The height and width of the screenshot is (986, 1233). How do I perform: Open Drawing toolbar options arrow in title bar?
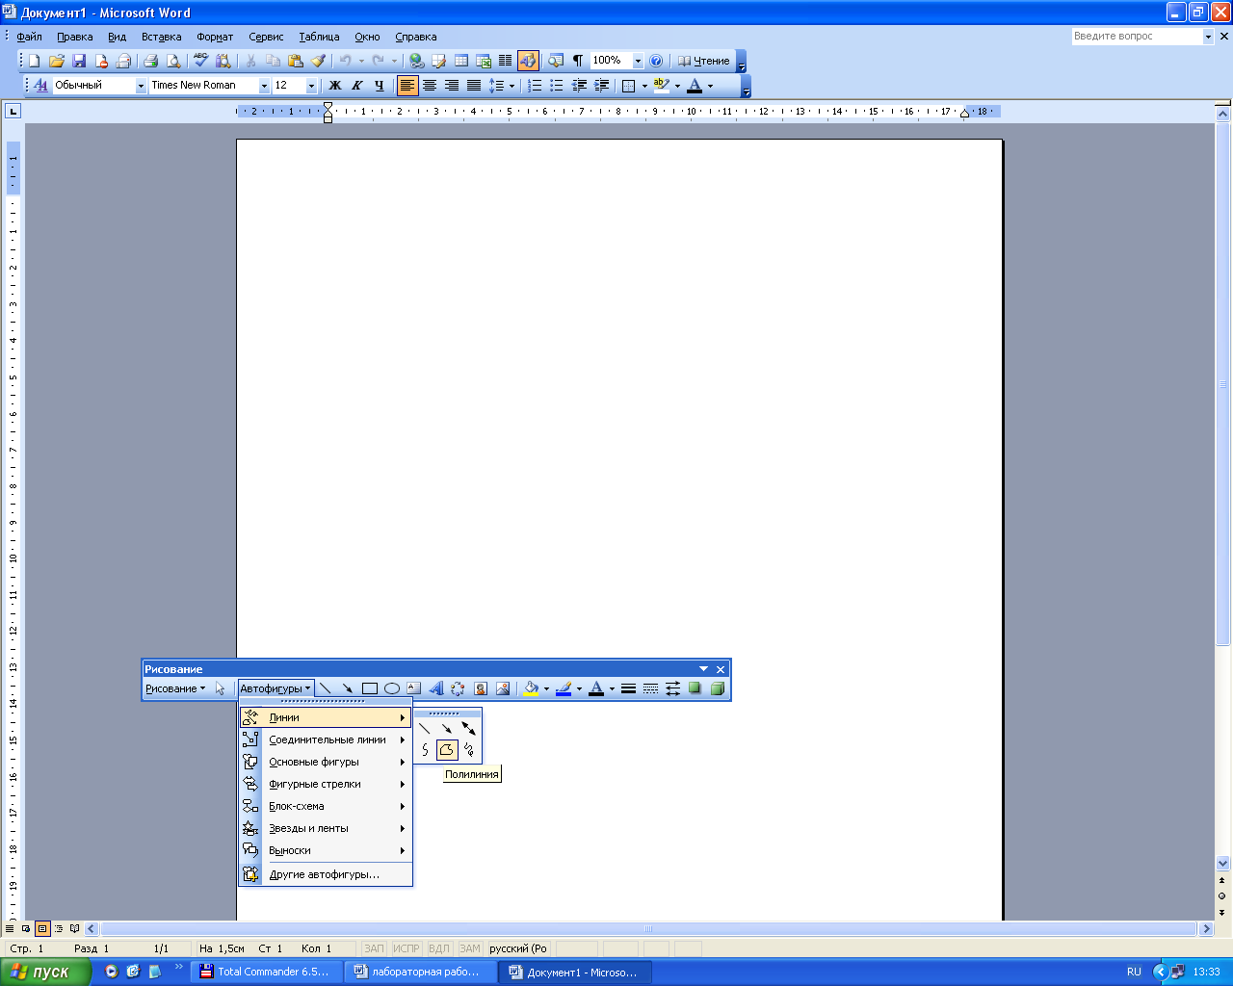point(703,669)
